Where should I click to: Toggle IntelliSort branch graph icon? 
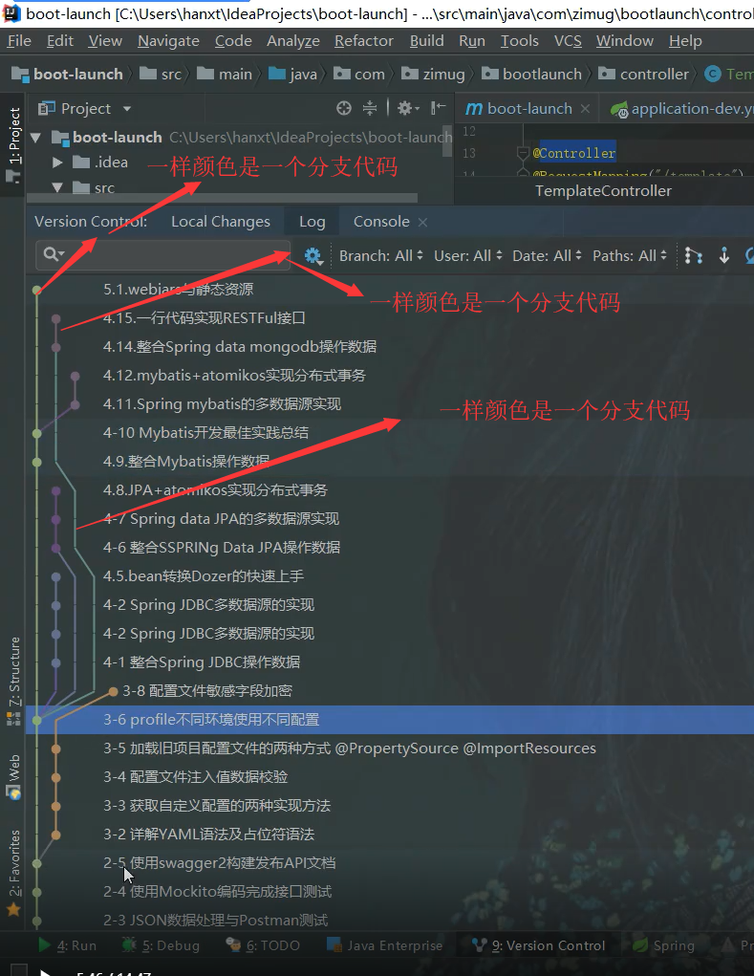coord(693,256)
